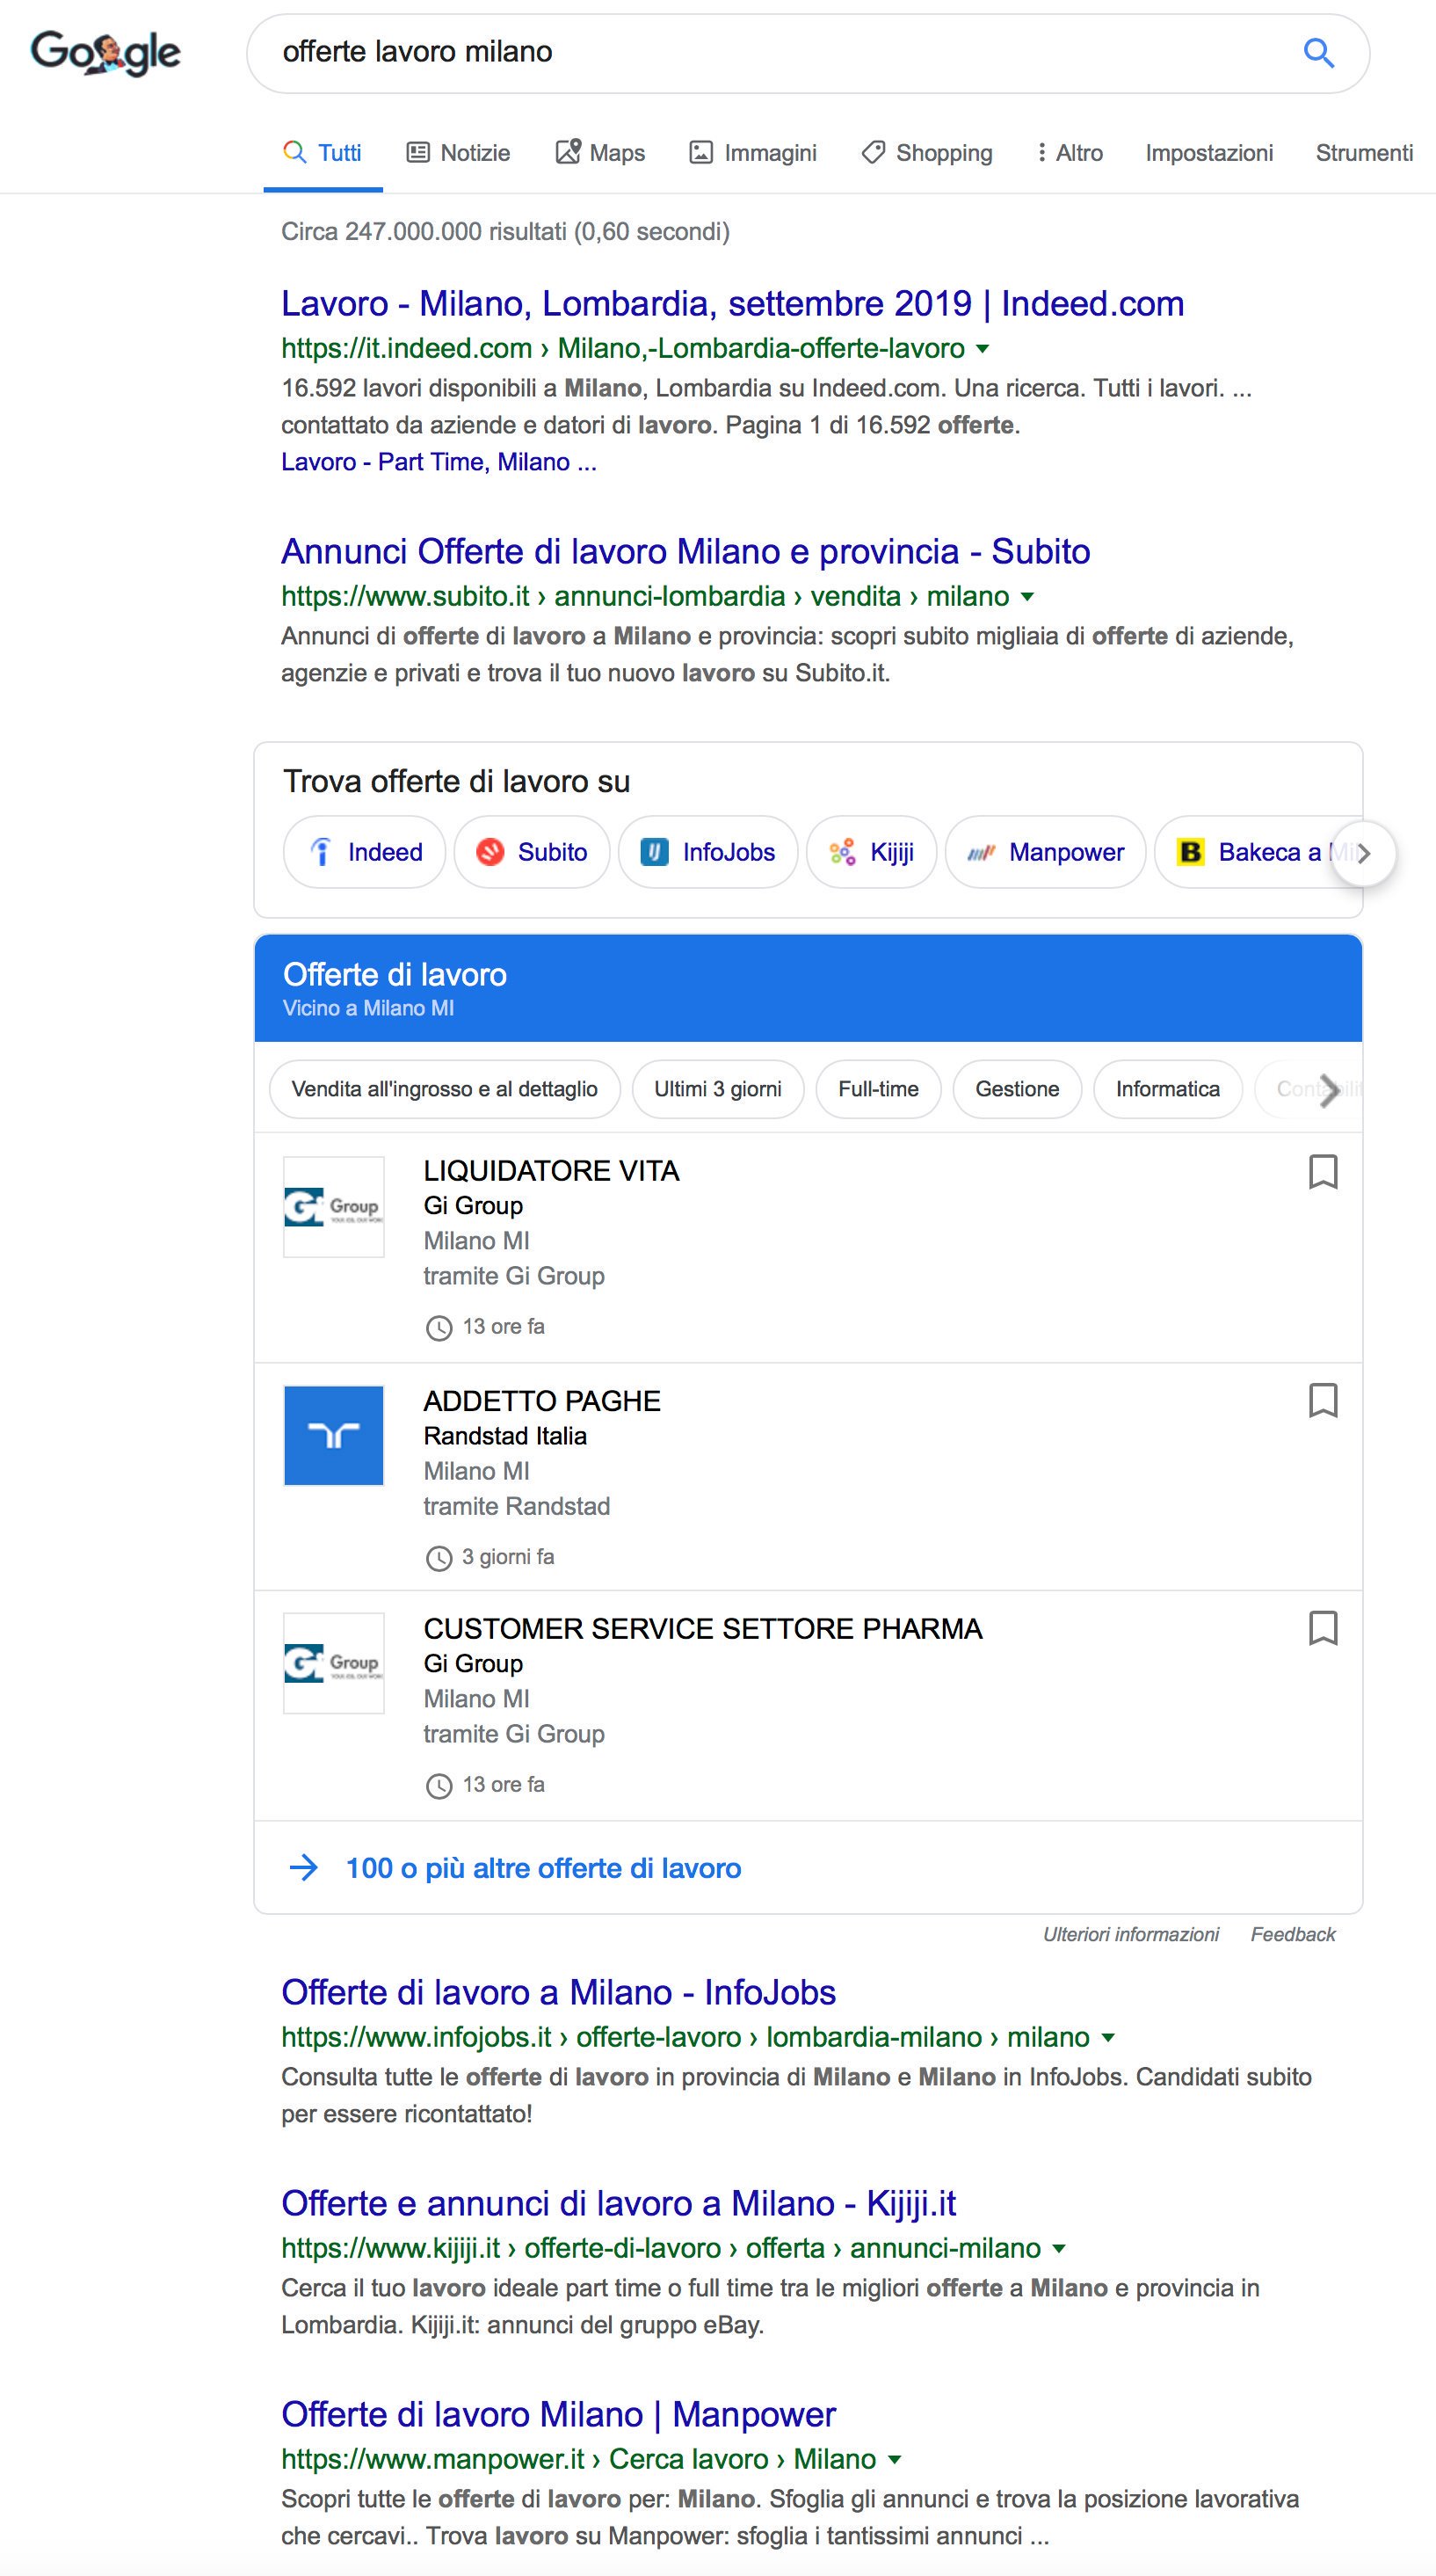The image size is (1436, 2576).
Task: Switch to the Notizie tab
Action: (458, 153)
